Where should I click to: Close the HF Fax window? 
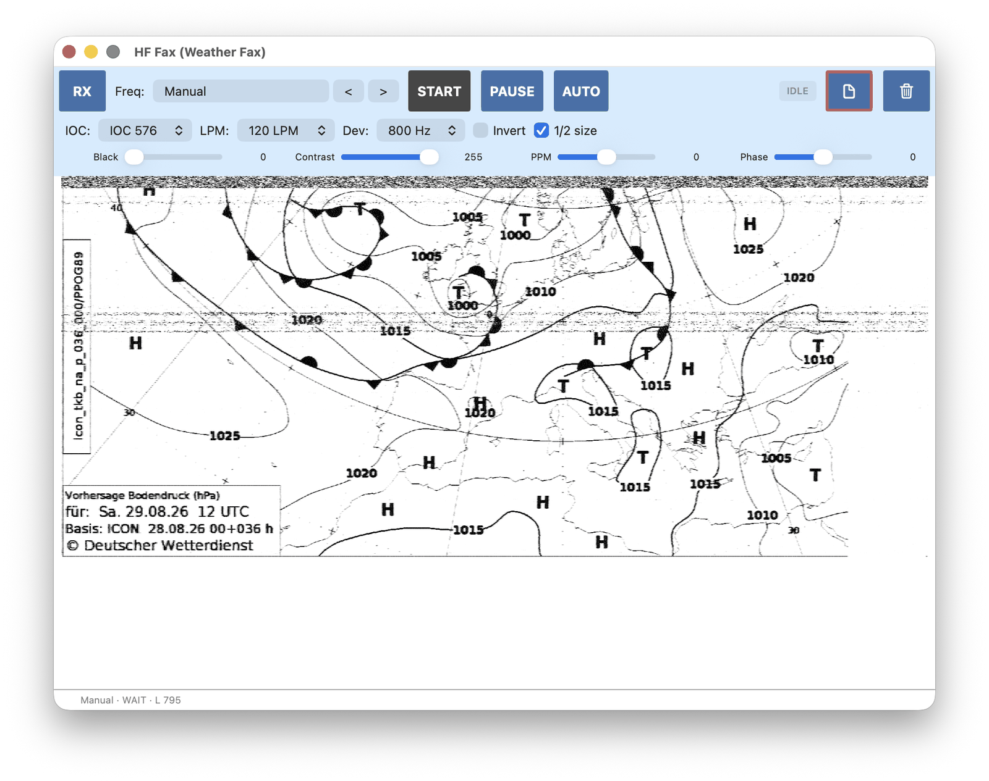point(69,52)
